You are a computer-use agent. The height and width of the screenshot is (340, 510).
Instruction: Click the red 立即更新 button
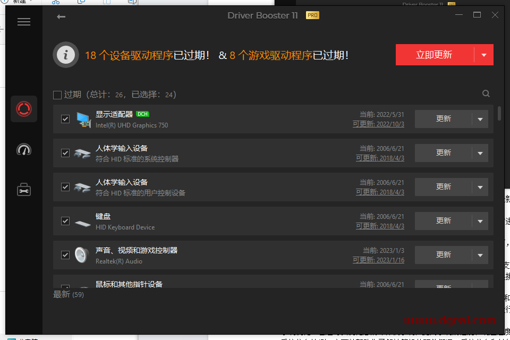(435, 55)
